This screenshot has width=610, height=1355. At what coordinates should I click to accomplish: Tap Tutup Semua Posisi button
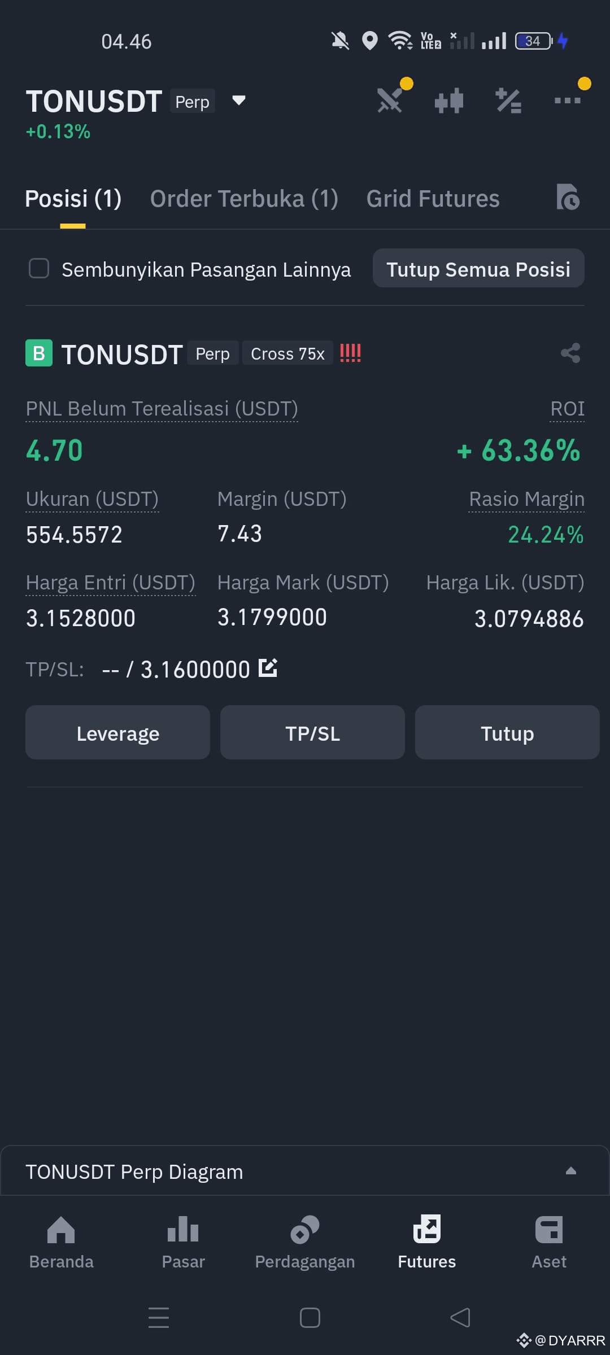[478, 268]
